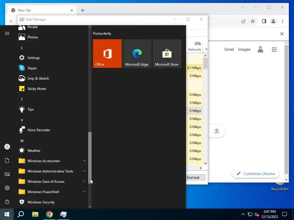Screen dimensions: 294x220
Task: Open network tray icon
Action: point(250,214)
